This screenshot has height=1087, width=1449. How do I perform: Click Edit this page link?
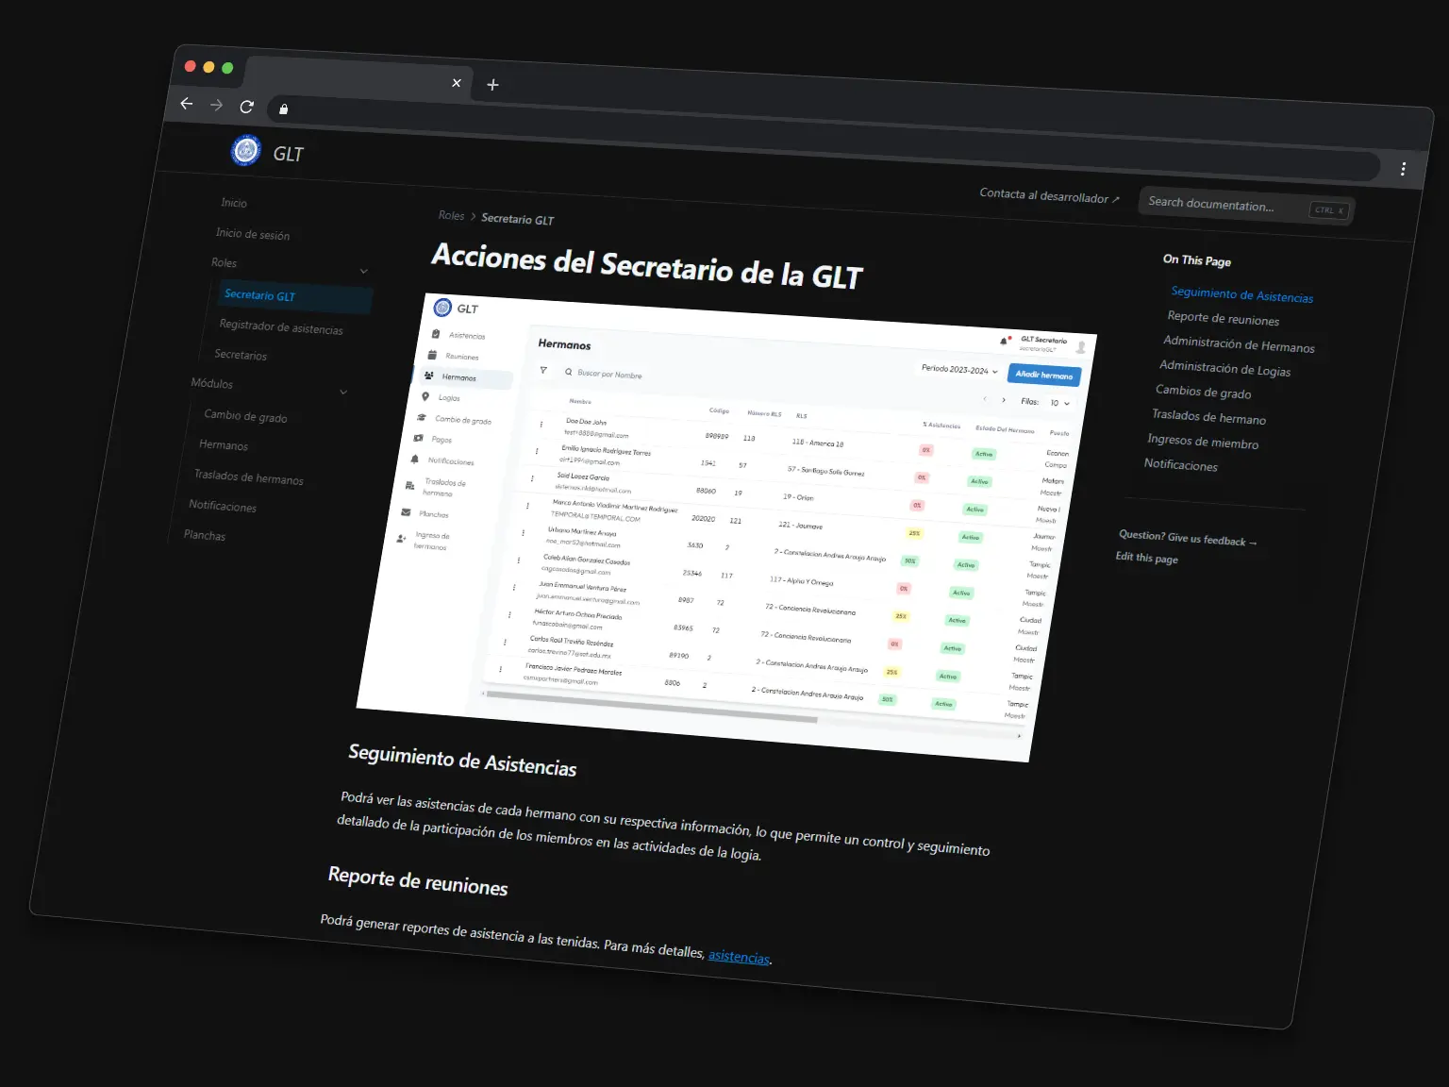(1147, 558)
